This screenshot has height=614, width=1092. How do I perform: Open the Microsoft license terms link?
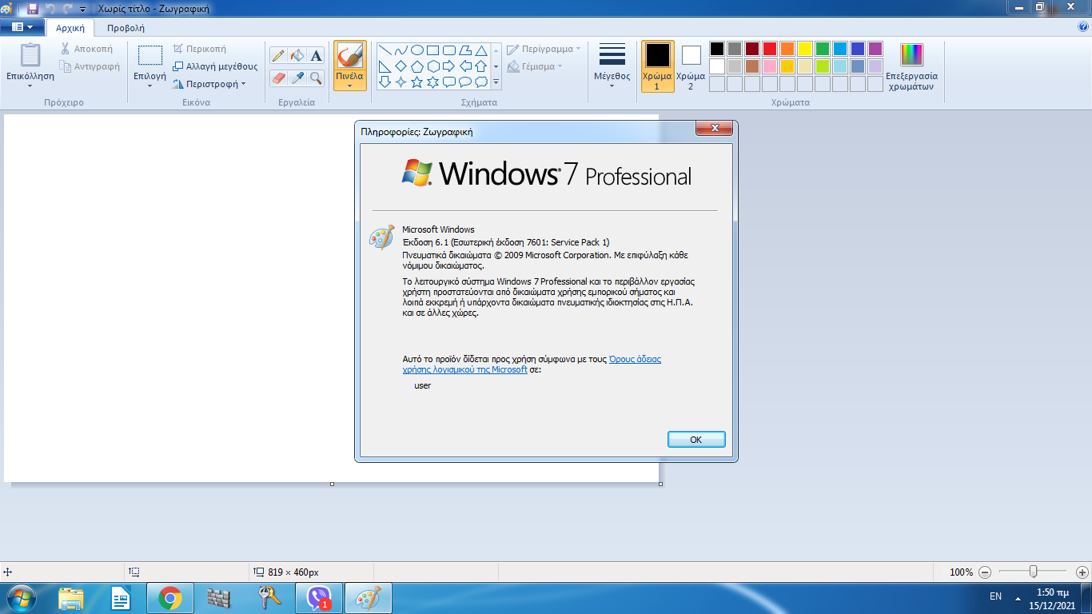532,365
